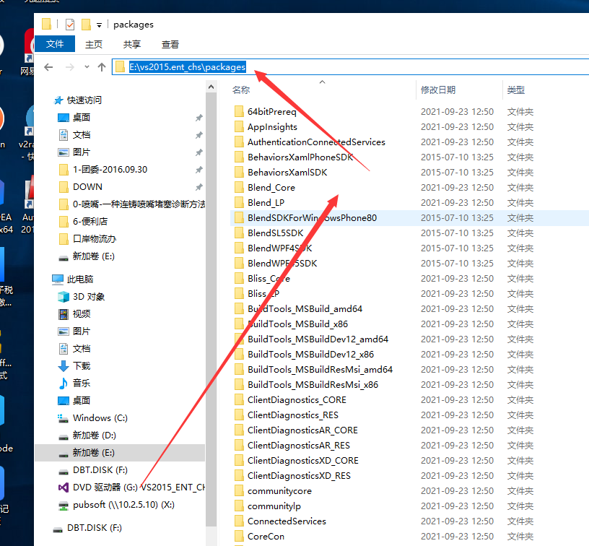The image size is (589, 546).
Task: Navigate up to parent folder with up arrow
Action: coord(102,66)
